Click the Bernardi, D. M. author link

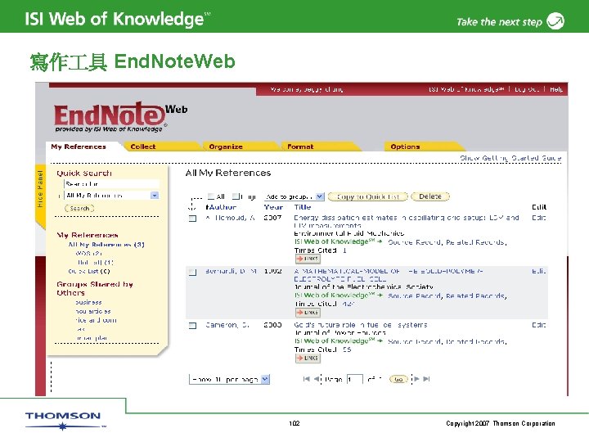click(x=231, y=271)
